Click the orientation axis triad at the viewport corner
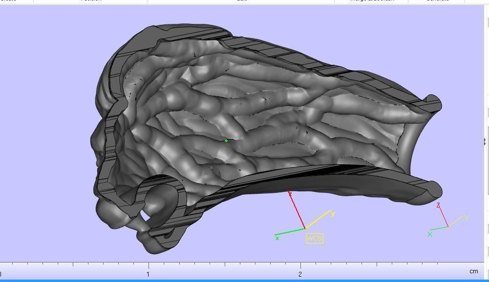This screenshot has height=282, width=489. 448,220
